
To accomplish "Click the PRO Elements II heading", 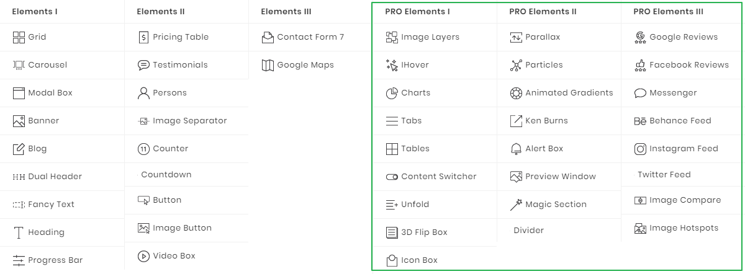I will click(543, 12).
